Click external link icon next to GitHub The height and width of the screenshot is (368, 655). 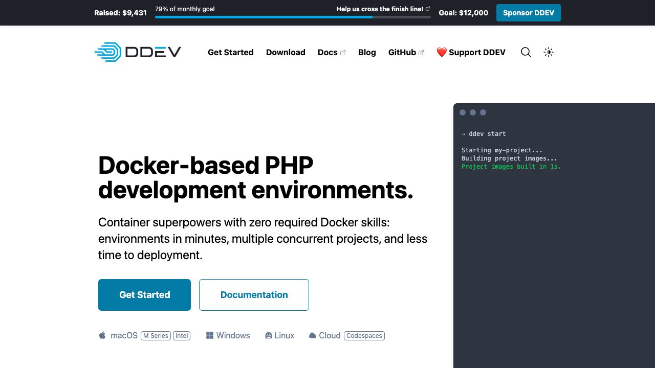click(421, 53)
